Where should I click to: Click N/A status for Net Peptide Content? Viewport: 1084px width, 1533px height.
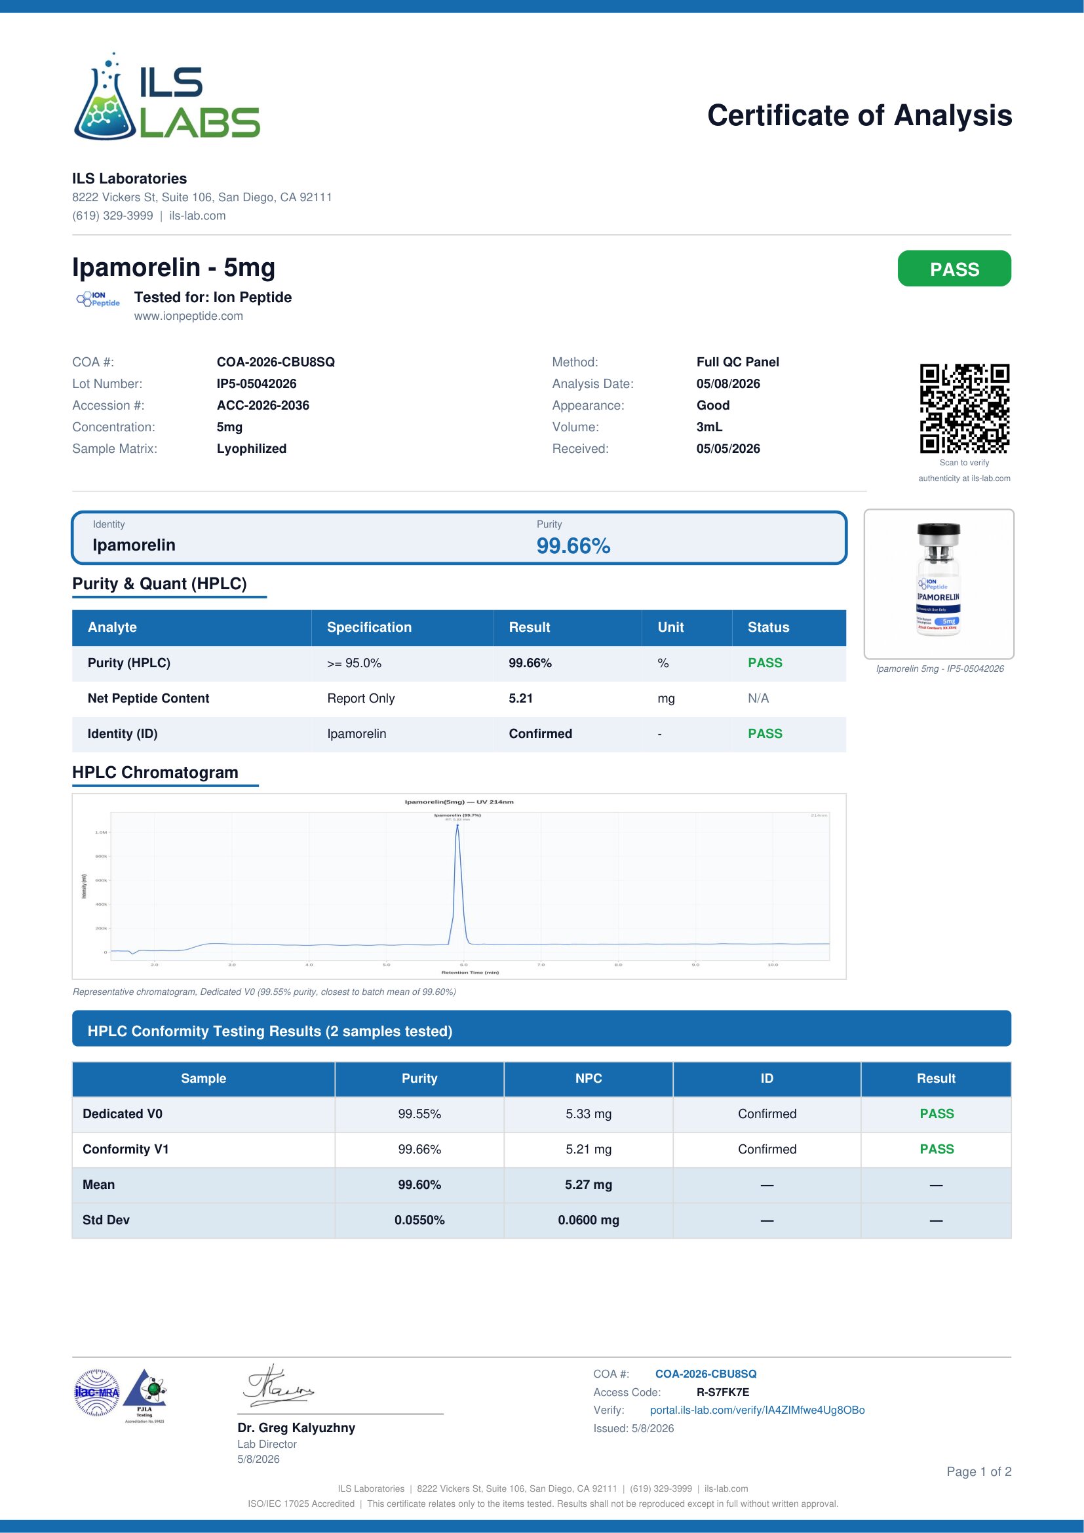(758, 698)
